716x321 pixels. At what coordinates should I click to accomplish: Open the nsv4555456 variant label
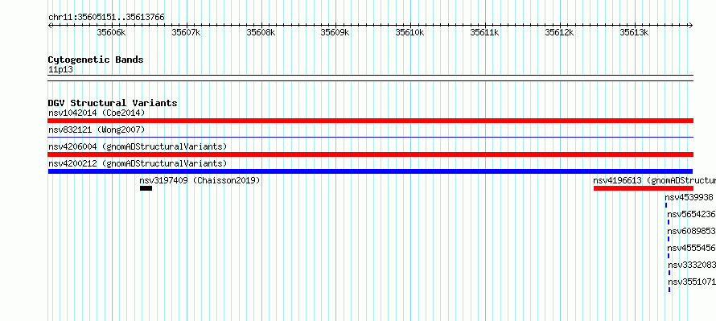[691, 249]
